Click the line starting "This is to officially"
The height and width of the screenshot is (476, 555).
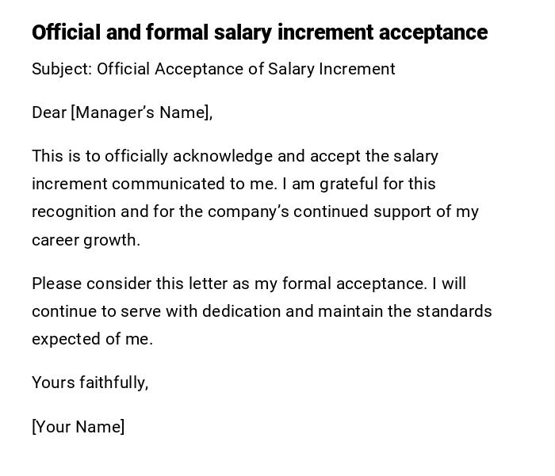coord(235,156)
